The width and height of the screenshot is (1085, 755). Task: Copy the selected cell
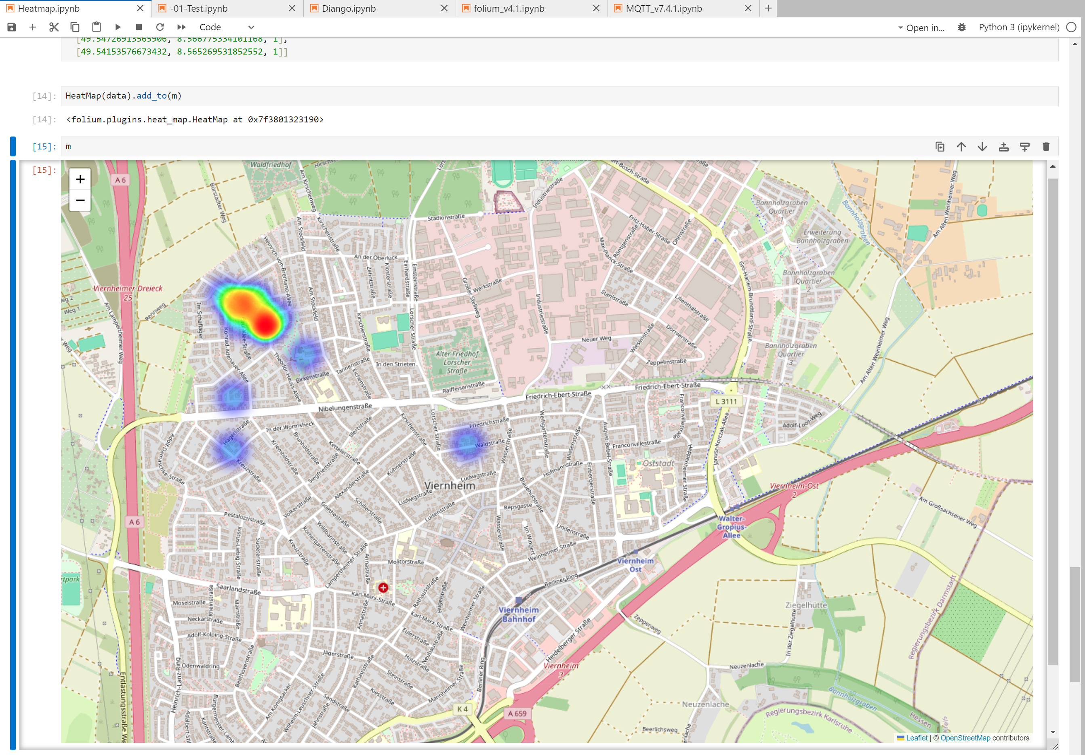(75, 27)
